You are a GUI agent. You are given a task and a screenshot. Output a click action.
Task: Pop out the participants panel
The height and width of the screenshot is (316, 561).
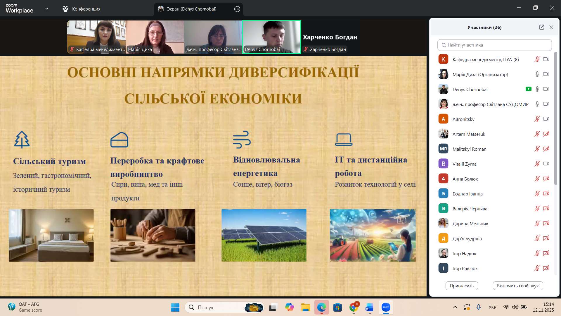coord(541,27)
